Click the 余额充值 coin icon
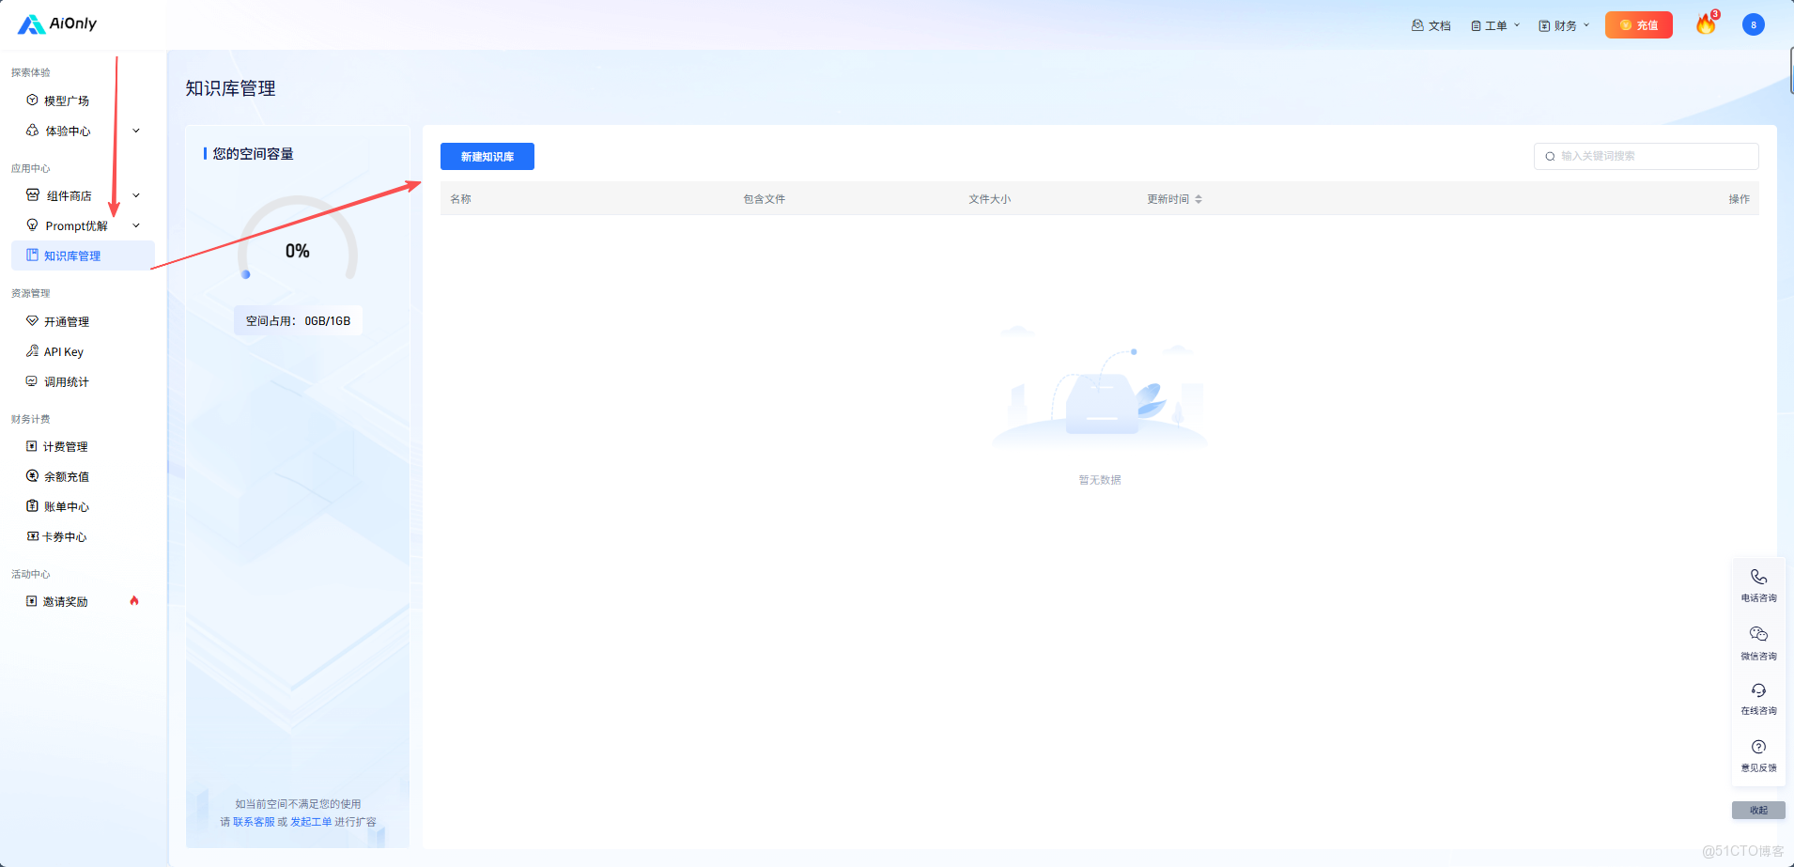Image resolution: width=1794 pixels, height=867 pixels. coord(32,476)
